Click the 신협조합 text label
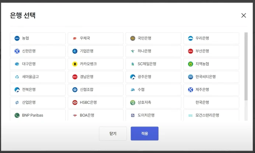Image resolution: width=255 pixels, height=153 pixels. tap(86, 90)
